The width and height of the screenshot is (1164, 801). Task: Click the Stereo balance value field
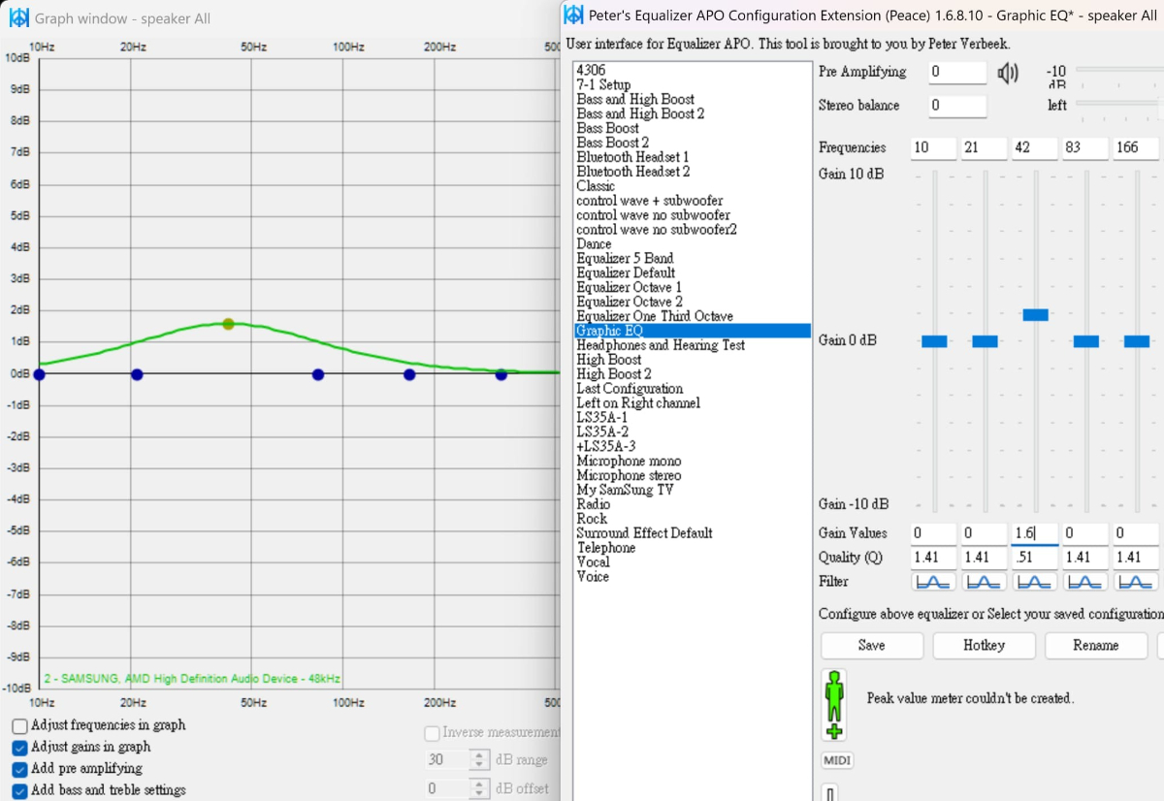coord(957,107)
